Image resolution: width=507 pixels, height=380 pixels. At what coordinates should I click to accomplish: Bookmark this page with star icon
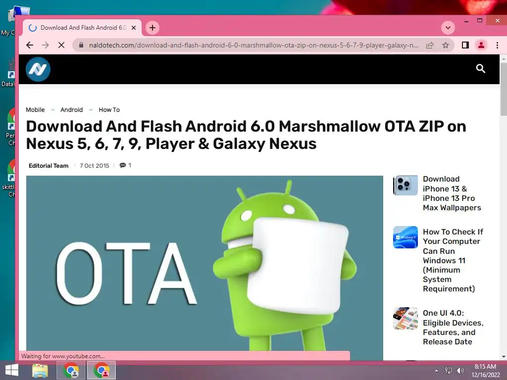pyautogui.click(x=446, y=45)
